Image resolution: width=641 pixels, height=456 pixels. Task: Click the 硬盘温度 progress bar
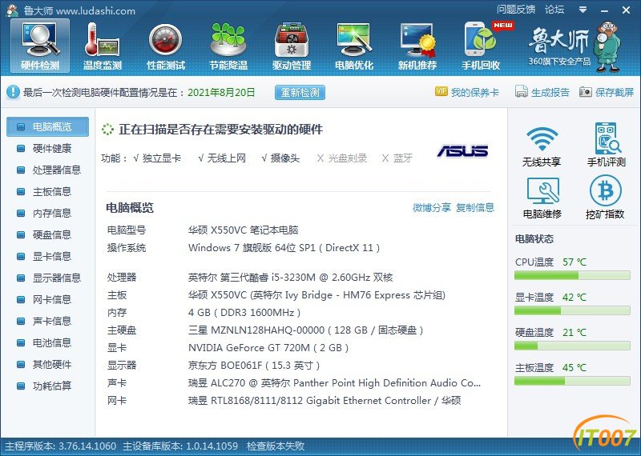(x=572, y=346)
